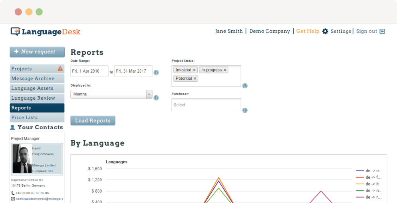The image size is (397, 203).
Task: Click start date field Fri, 1 Apr 2016
Action: [89, 71]
